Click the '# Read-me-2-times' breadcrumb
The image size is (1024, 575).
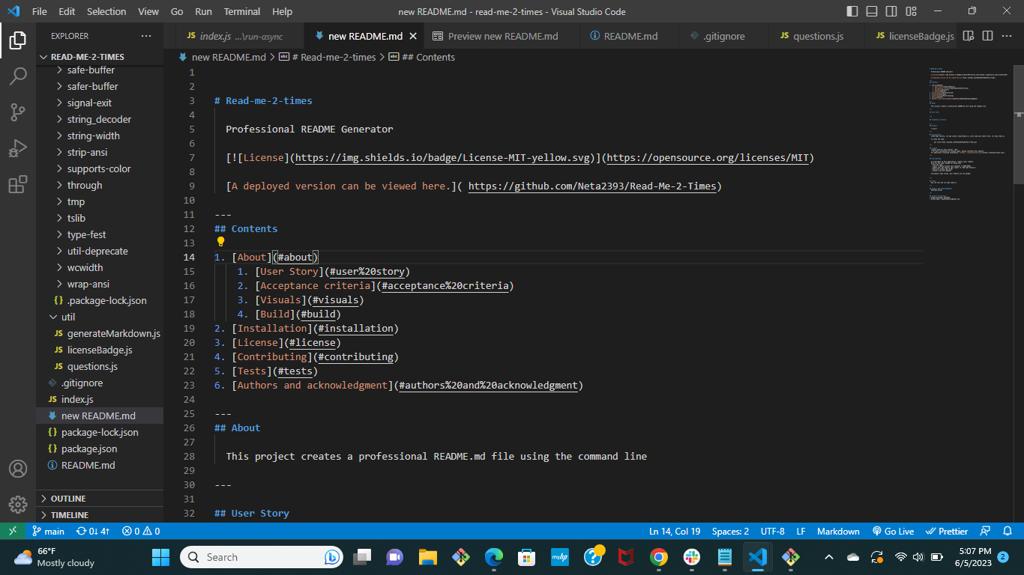click(x=327, y=57)
